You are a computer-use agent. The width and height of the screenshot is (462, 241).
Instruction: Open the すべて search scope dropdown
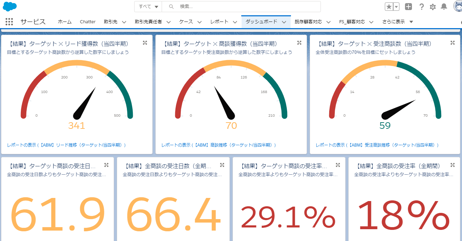pos(148,6)
